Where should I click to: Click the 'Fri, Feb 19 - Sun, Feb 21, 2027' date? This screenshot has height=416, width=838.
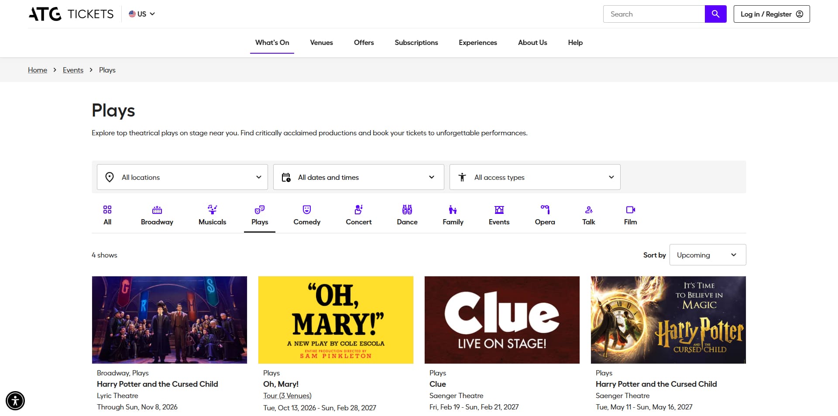coord(474,407)
